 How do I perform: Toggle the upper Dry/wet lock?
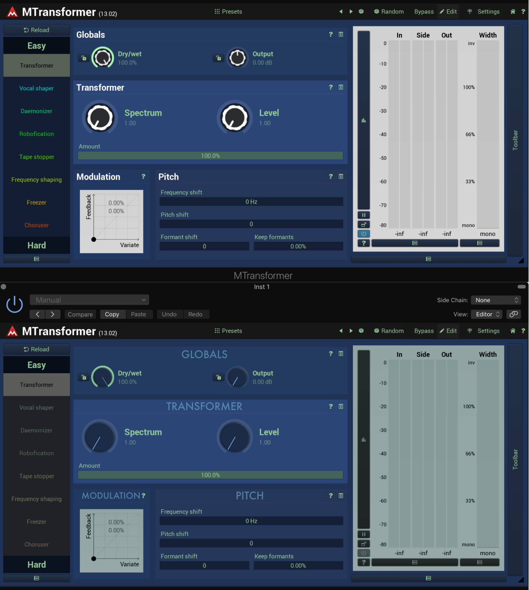click(84, 58)
